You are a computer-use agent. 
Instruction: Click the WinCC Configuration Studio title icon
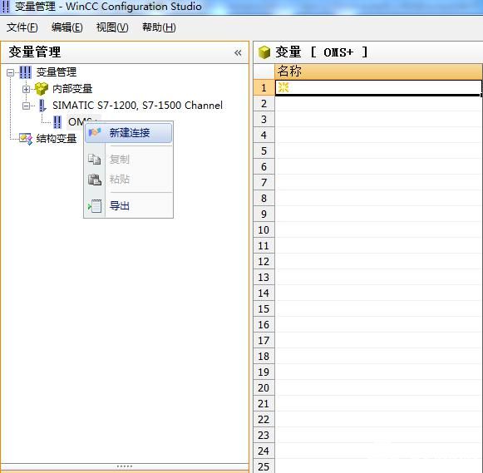(5, 7)
